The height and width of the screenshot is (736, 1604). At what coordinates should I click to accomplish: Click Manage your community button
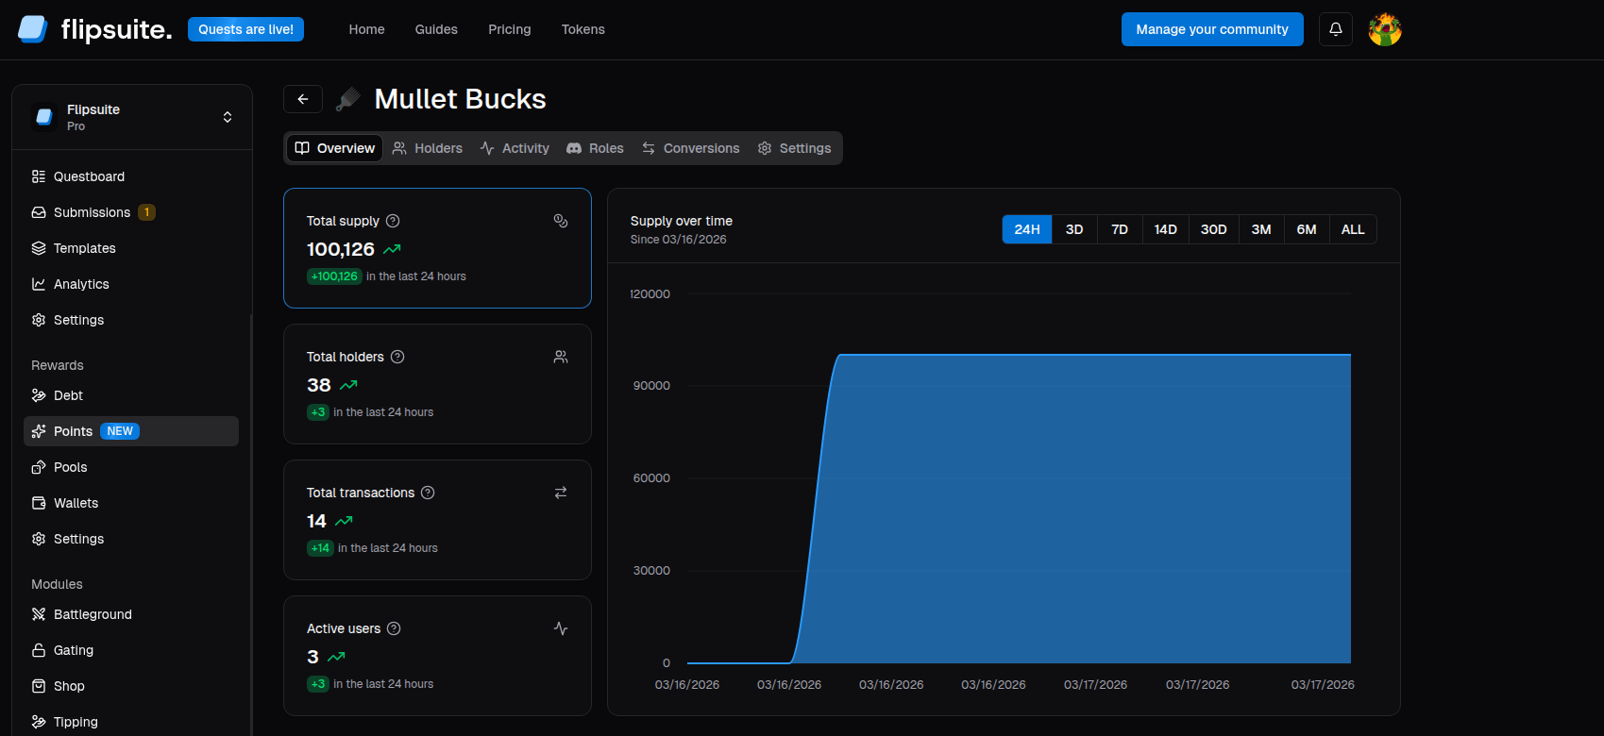pyautogui.click(x=1211, y=29)
